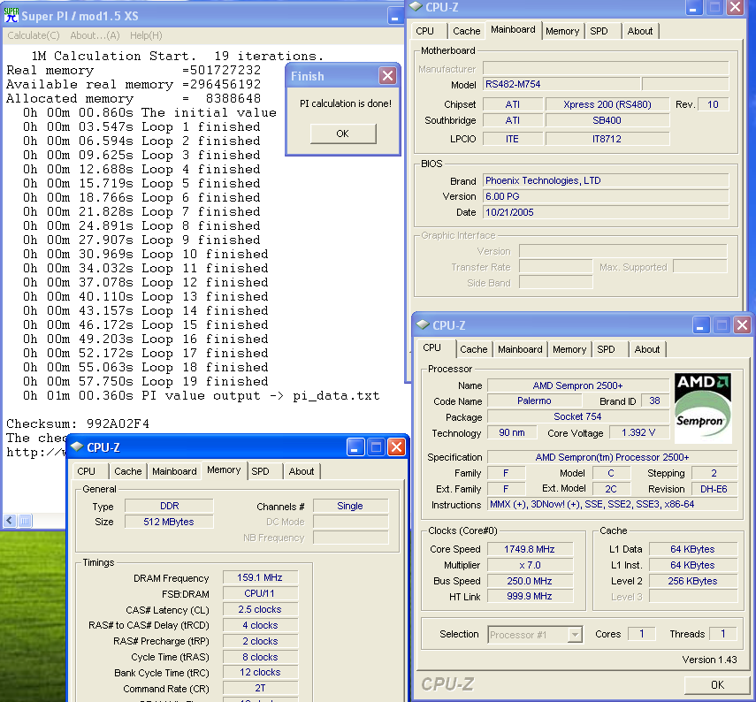Viewport: 756px width, 702px height.
Task: Minimize the Super PI window
Action: [395, 16]
